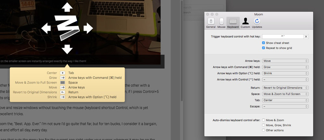324x140 pixels.
Task: Open the Control-held arrow keys dropdown
Action: coord(285,80)
